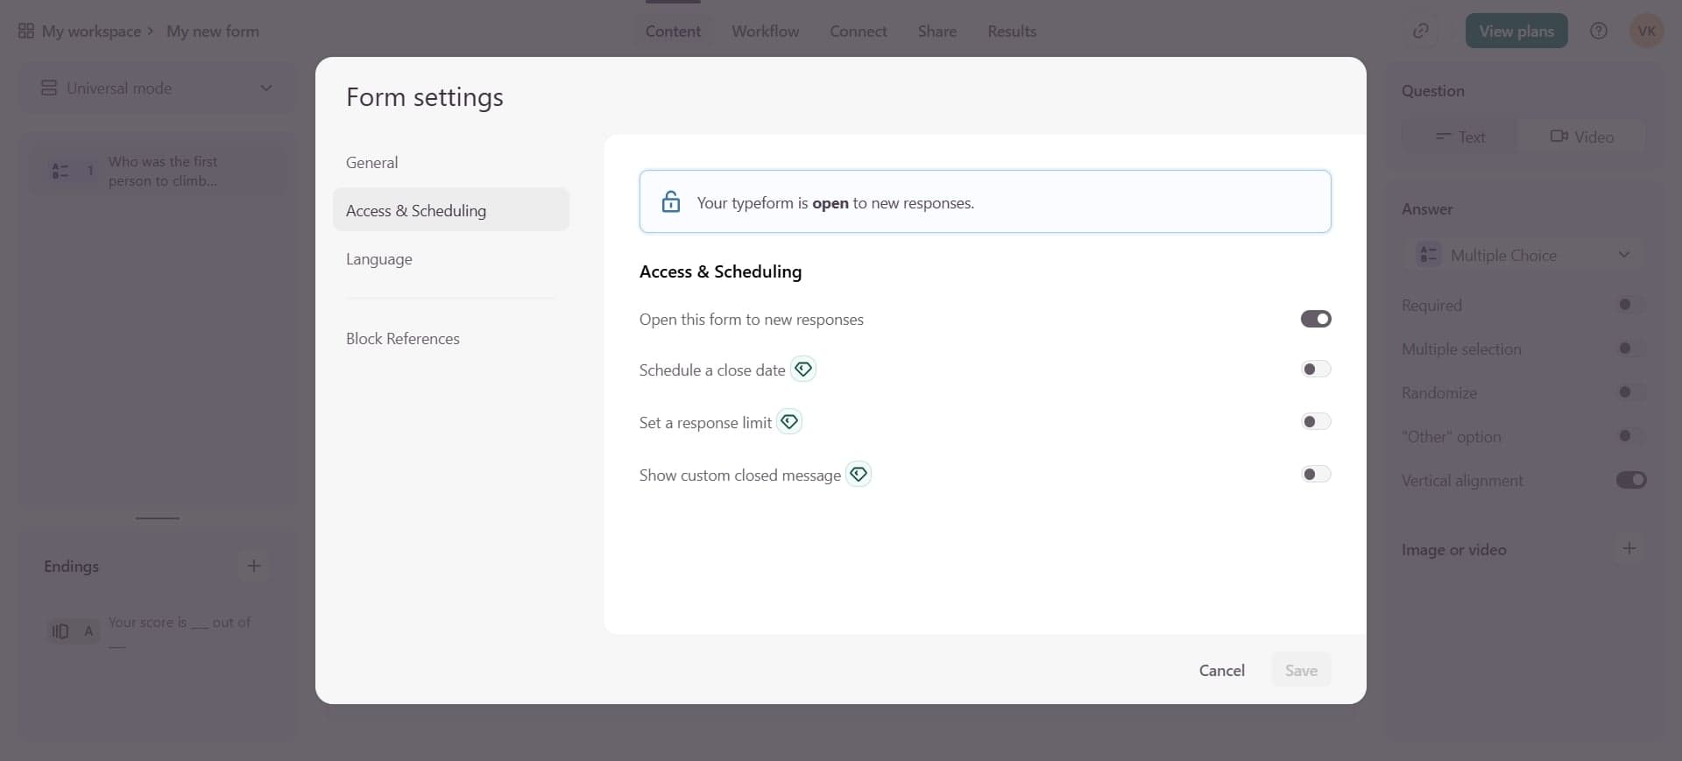This screenshot has height=761, width=1682.
Task: Click premium diamond icon beside Show custom closed message
Action: [x=859, y=474]
